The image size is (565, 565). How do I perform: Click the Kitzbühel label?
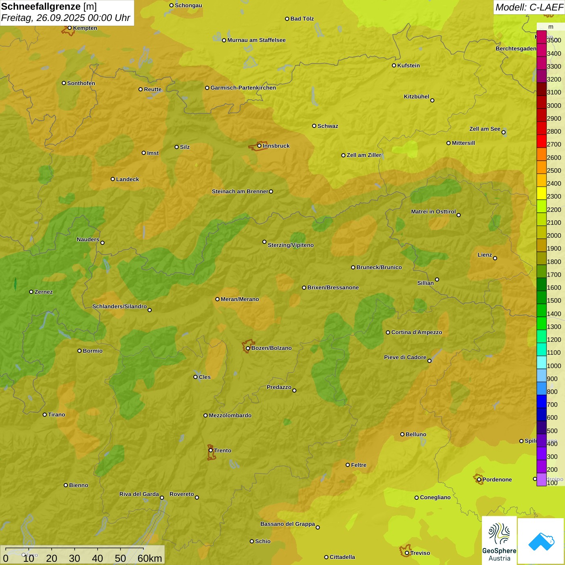point(416,96)
